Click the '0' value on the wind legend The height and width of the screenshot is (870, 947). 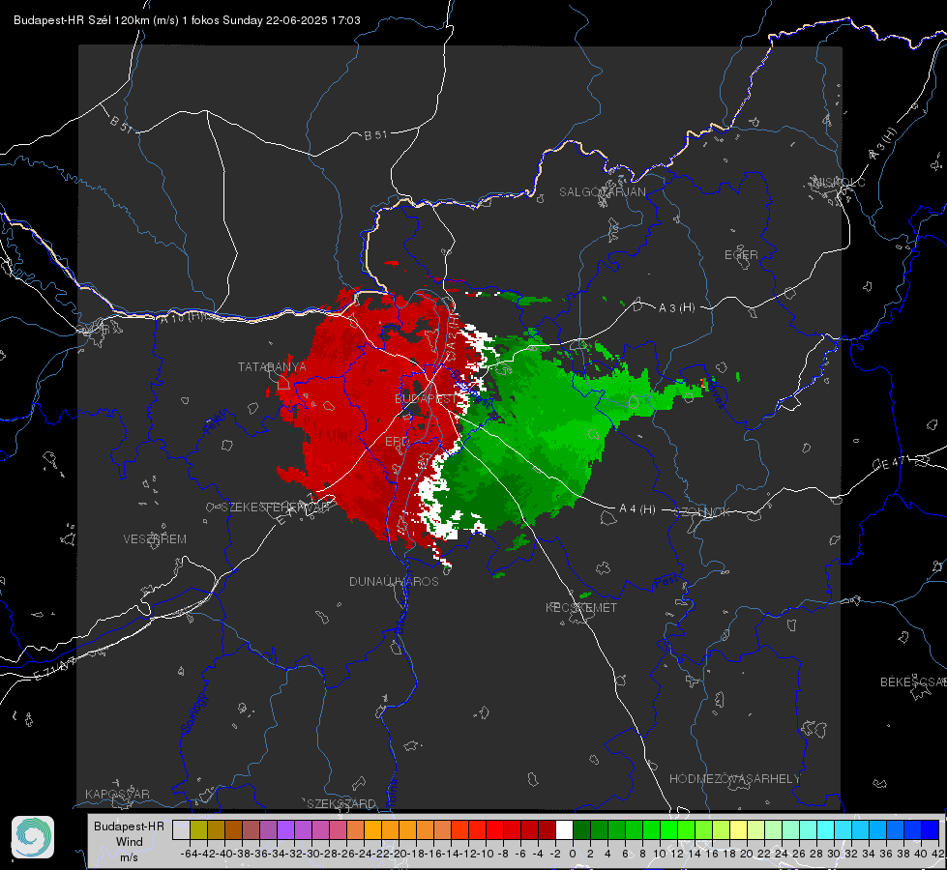point(573,854)
